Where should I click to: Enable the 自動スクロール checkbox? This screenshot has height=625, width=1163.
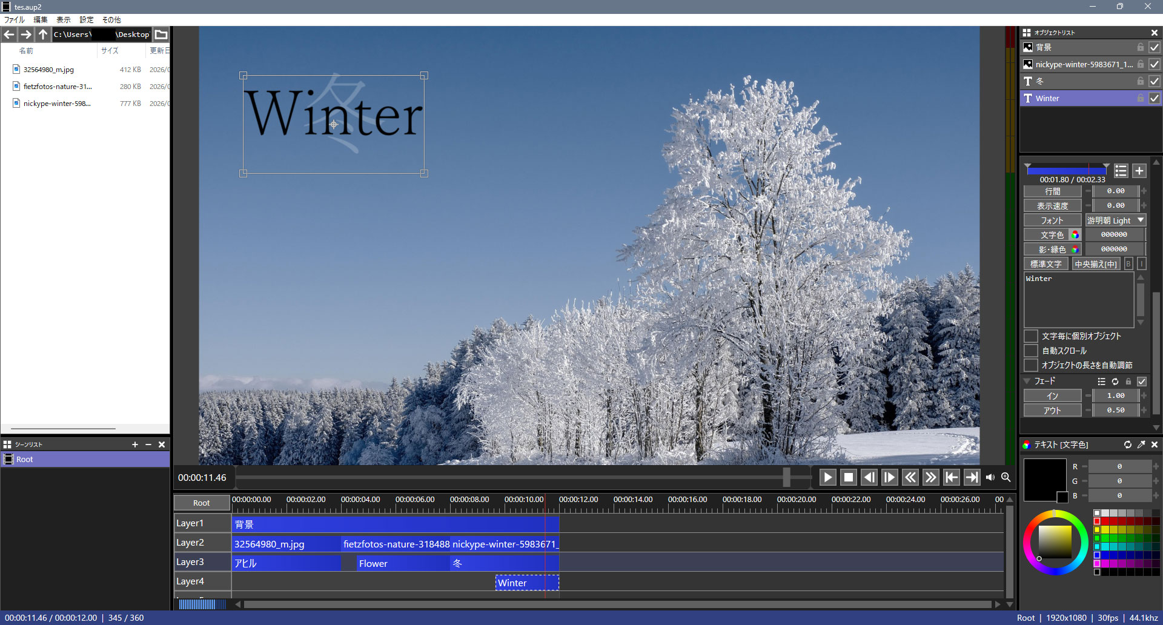(1031, 351)
